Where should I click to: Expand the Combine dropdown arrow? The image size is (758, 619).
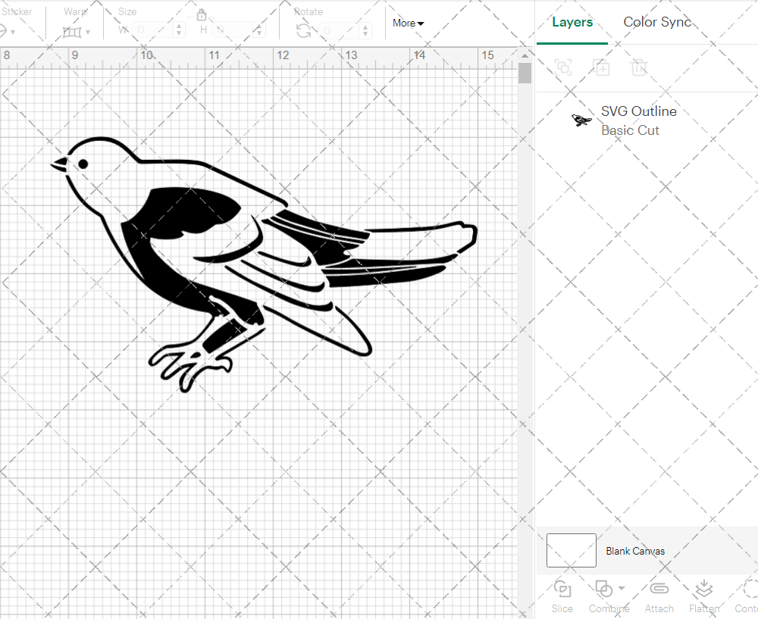click(x=622, y=588)
